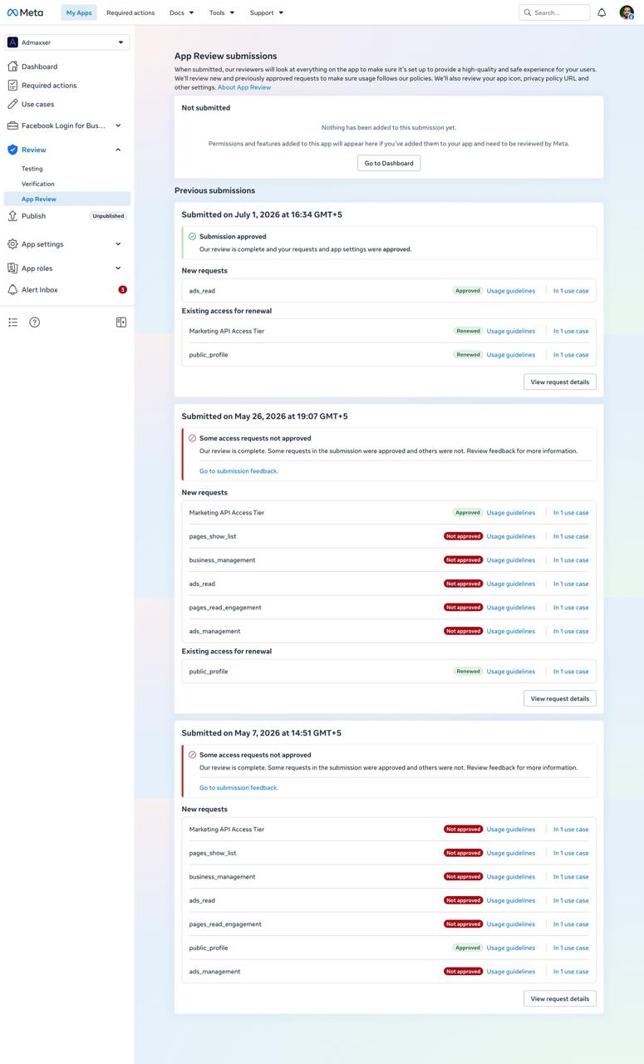The image size is (644, 1064).
Task: Select the My Apps tab
Action: click(79, 12)
